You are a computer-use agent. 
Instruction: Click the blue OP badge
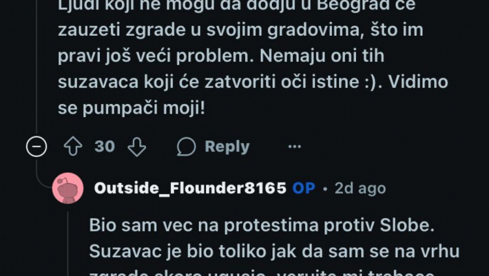tap(304, 188)
